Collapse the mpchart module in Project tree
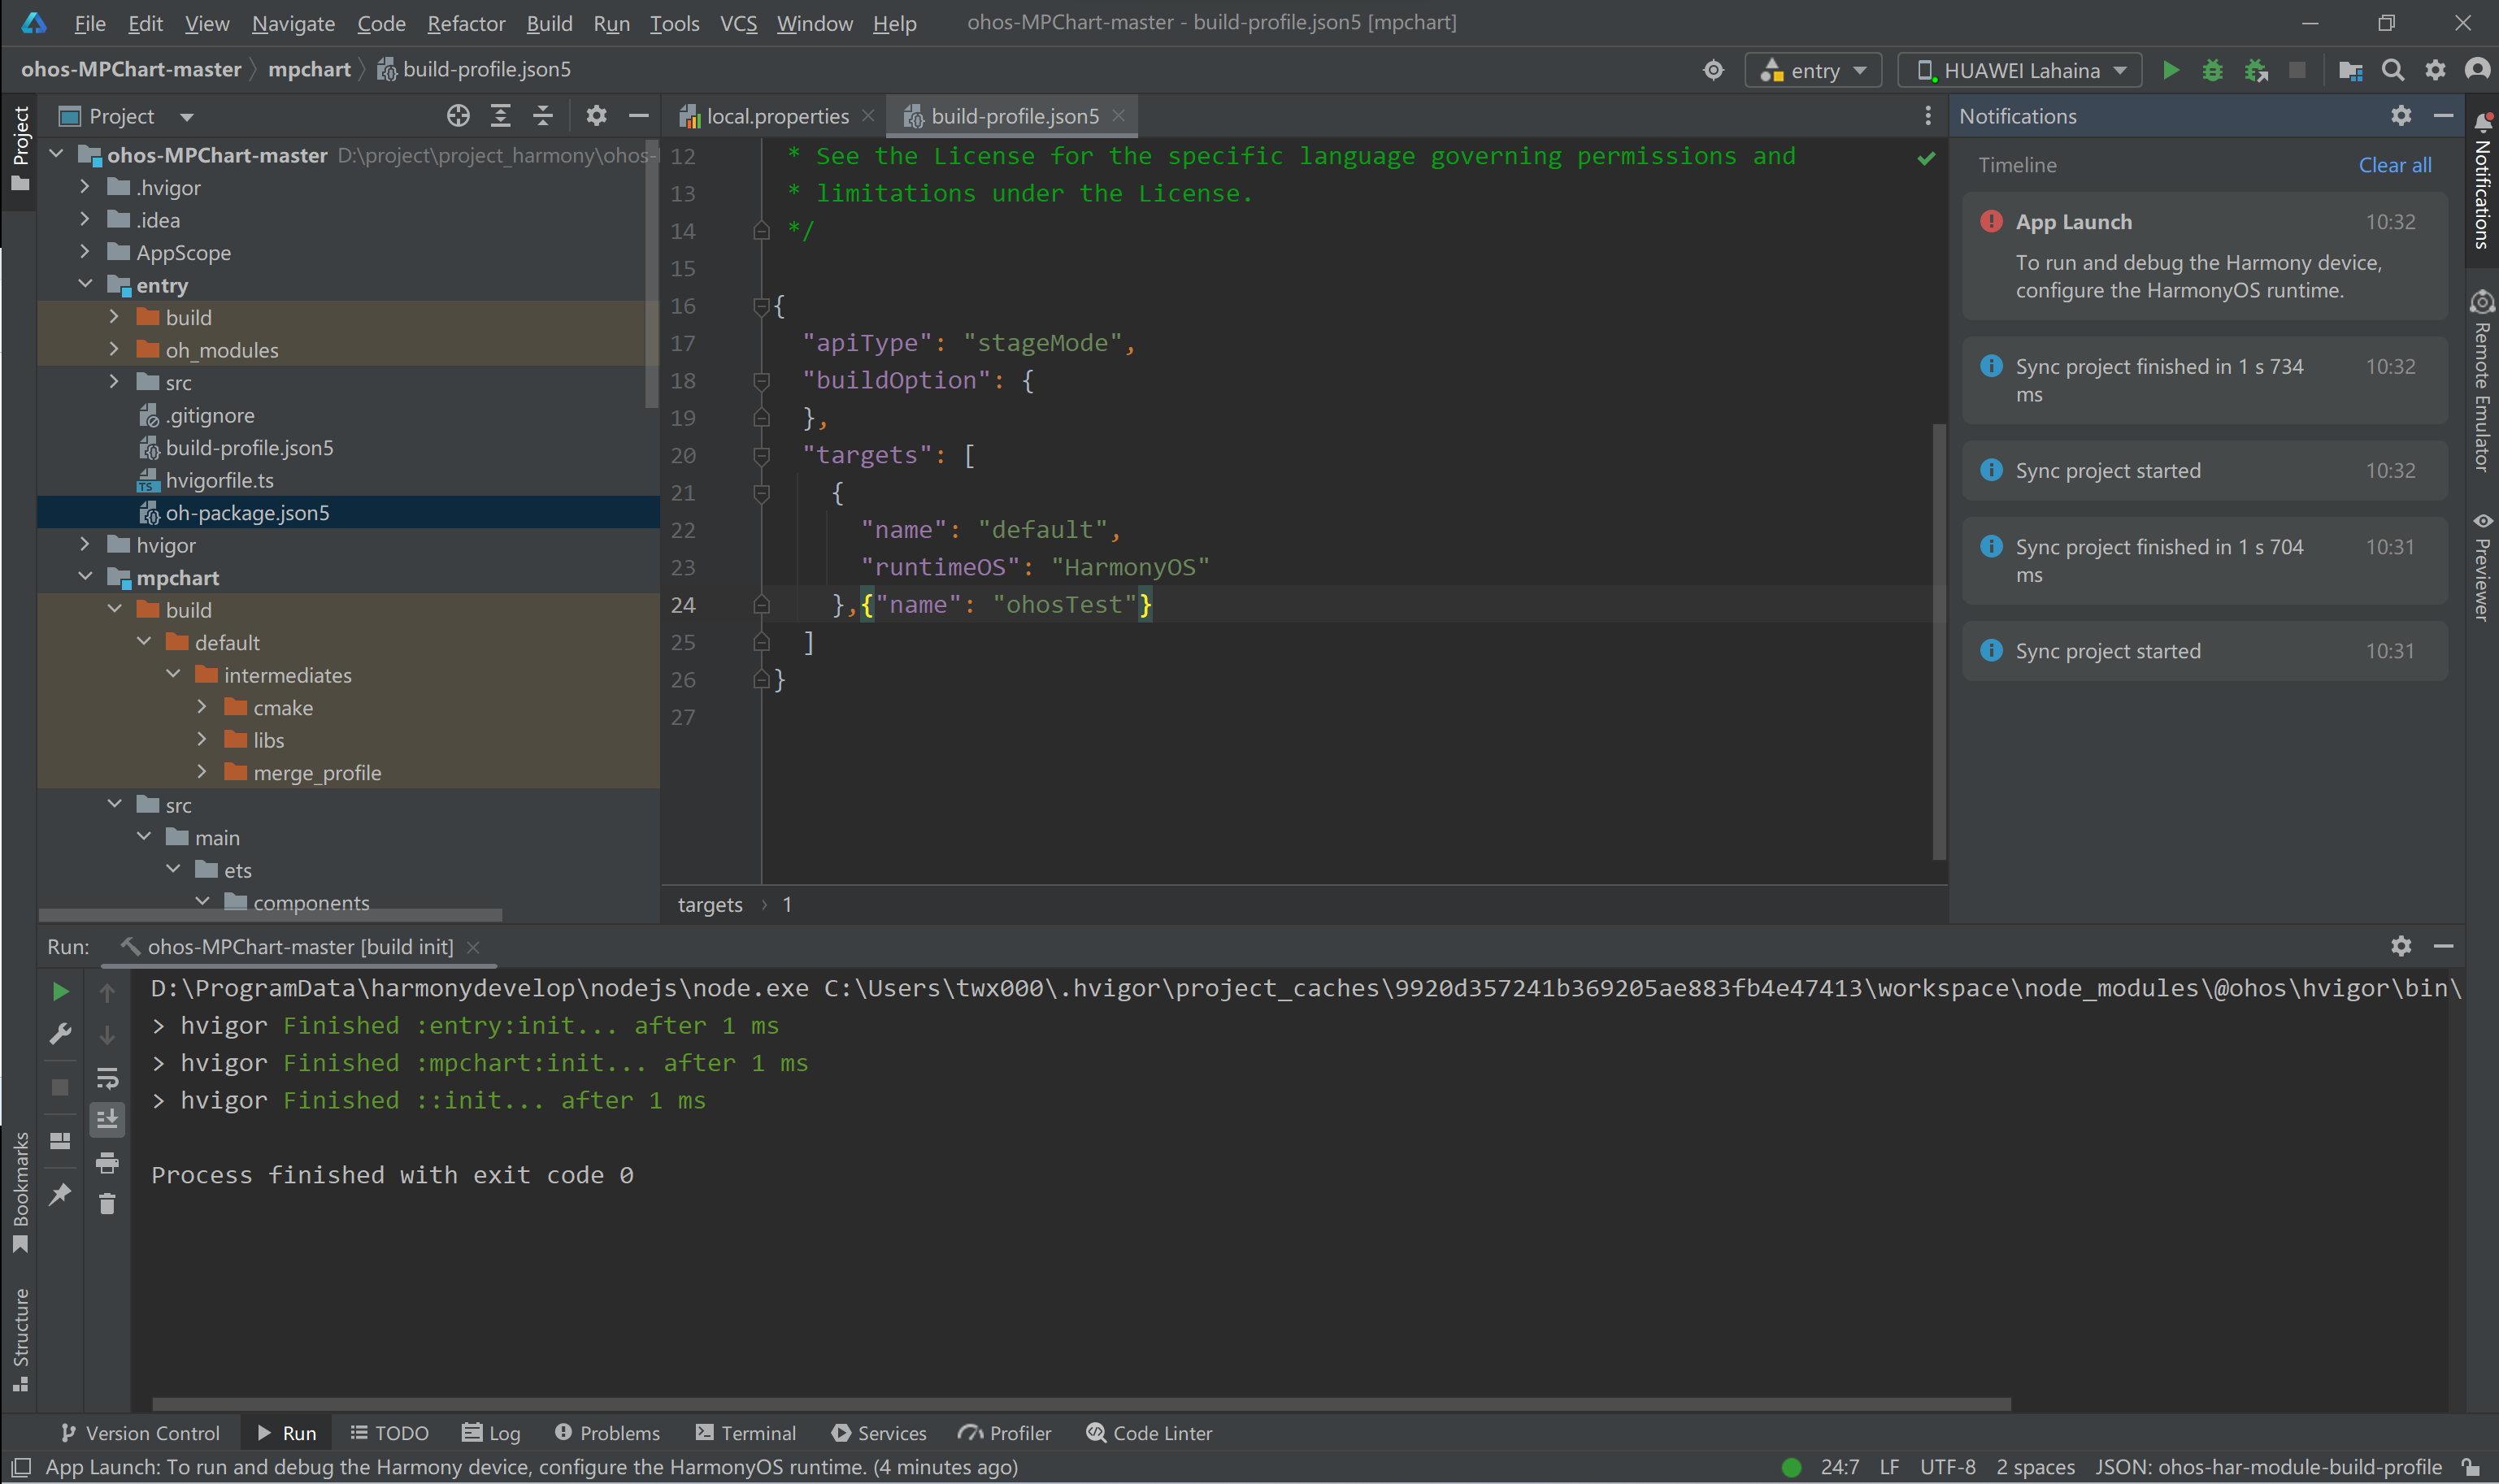Viewport: 2499px width, 1484px height. click(86, 577)
